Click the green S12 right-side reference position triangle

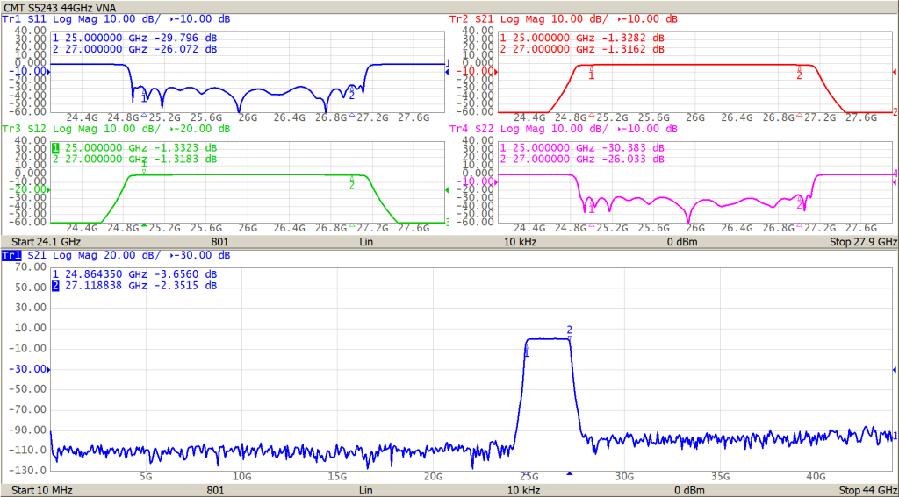(x=447, y=190)
